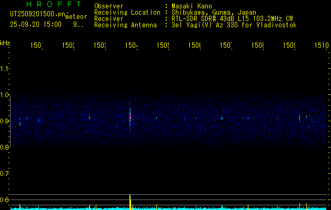This screenshot has width=331, height=210.
Task: Select the "RTL-SDR SDR# 43dB L15 103.2MHz CW" value
Action: [232, 19]
